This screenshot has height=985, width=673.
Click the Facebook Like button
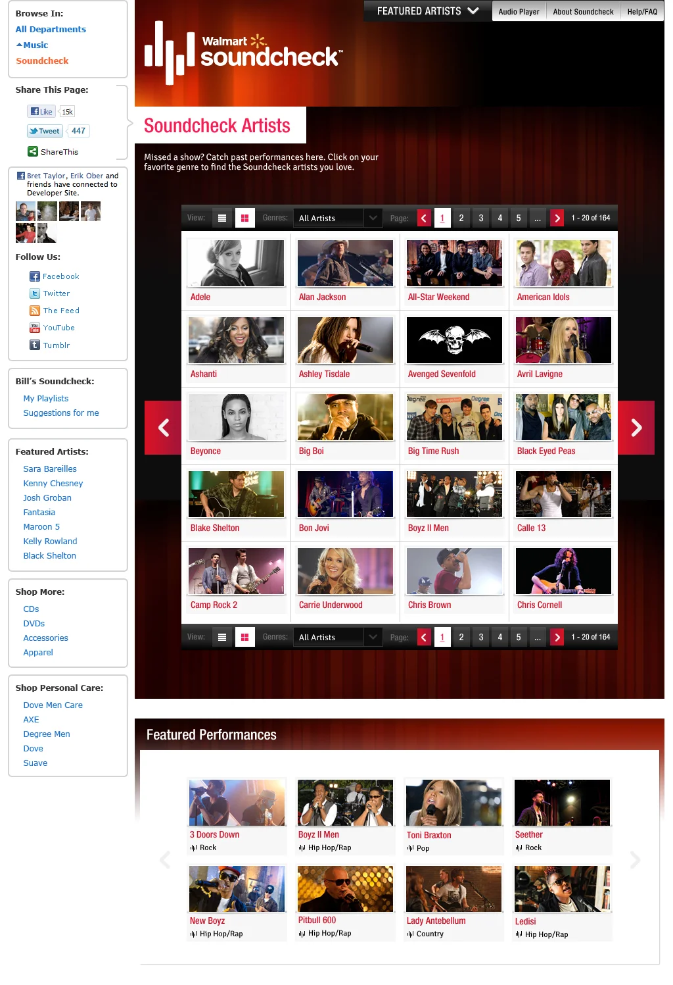click(41, 111)
